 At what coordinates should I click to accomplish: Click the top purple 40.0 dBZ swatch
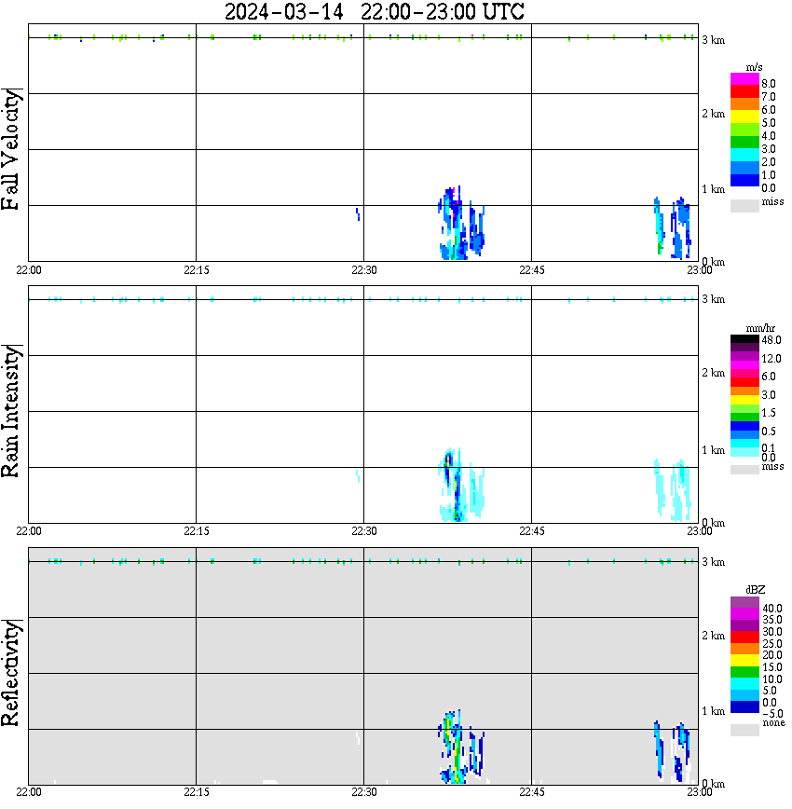point(744,603)
